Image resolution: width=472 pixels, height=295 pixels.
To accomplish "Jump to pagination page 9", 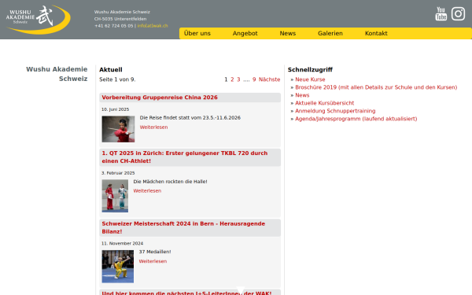I will pyautogui.click(x=254, y=79).
